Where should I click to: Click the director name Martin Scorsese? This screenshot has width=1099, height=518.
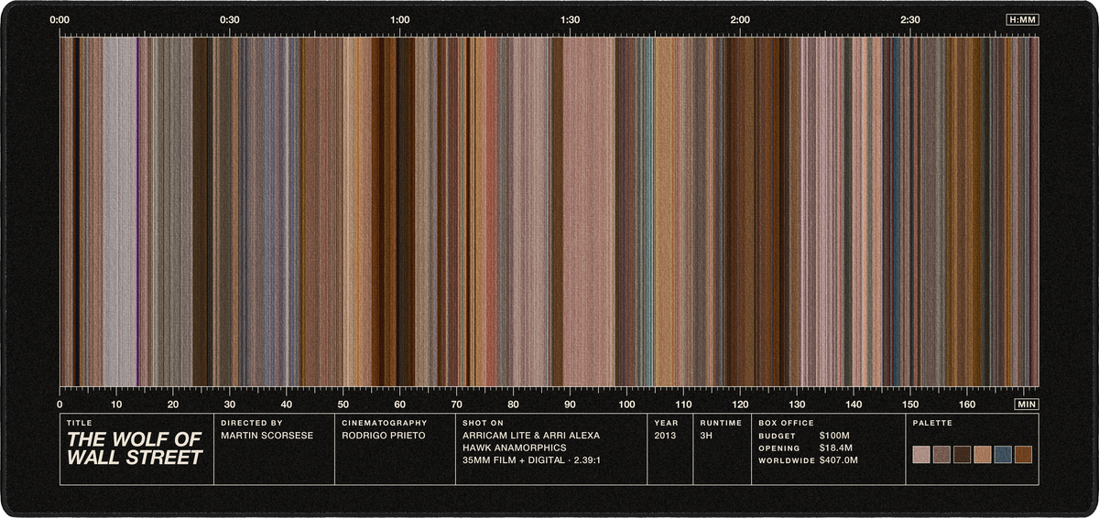pyautogui.click(x=267, y=436)
